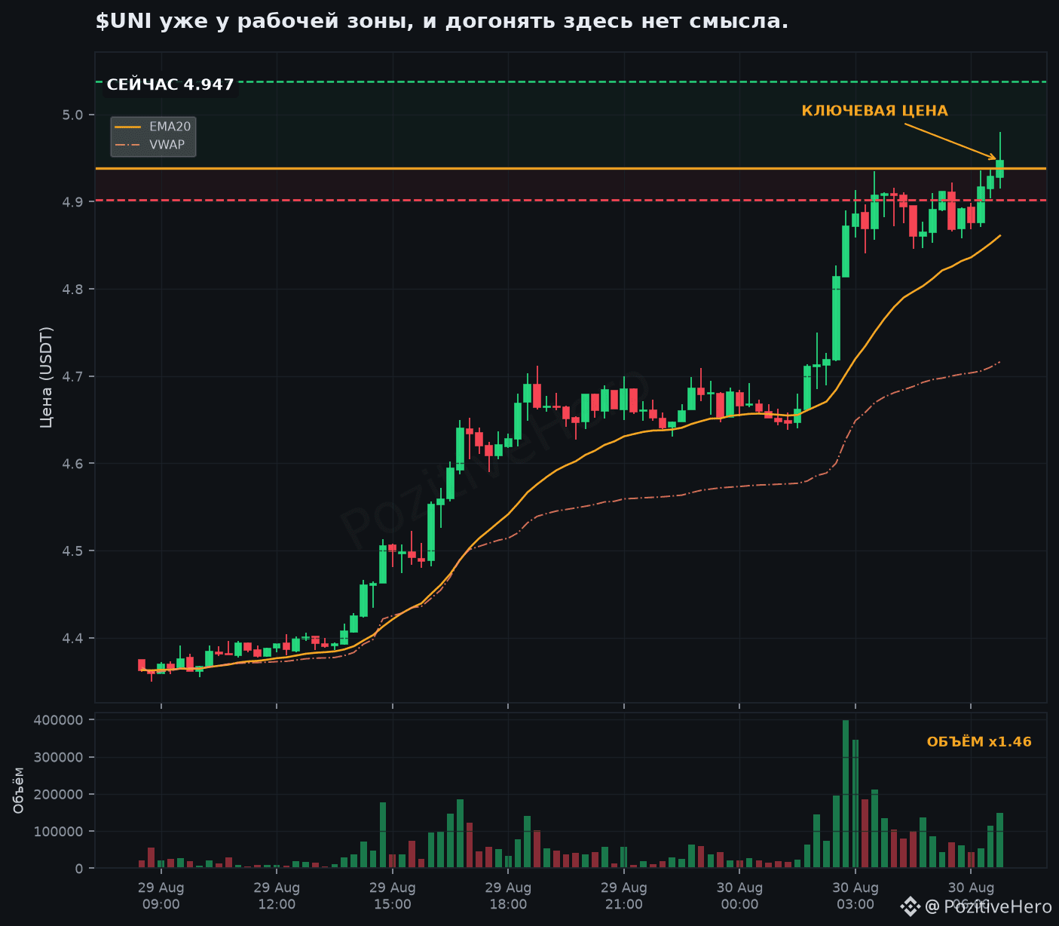The image size is (1059, 926).
Task: Click the 30 Aug 03:00 time label
Action: pos(855,896)
